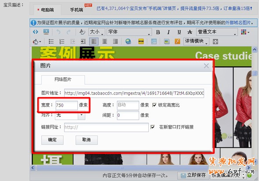Click the 取消 button
This screenshot has height=181, width=259.
point(86,140)
